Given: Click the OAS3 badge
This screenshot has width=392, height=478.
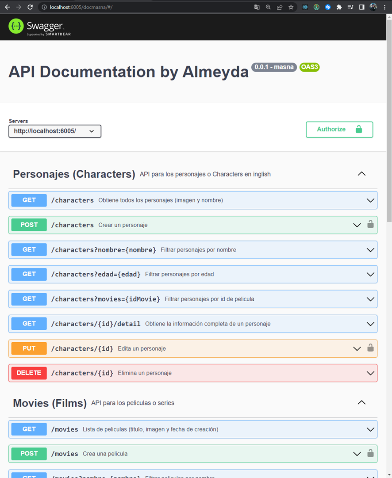Looking at the screenshot, I should [309, 67].
